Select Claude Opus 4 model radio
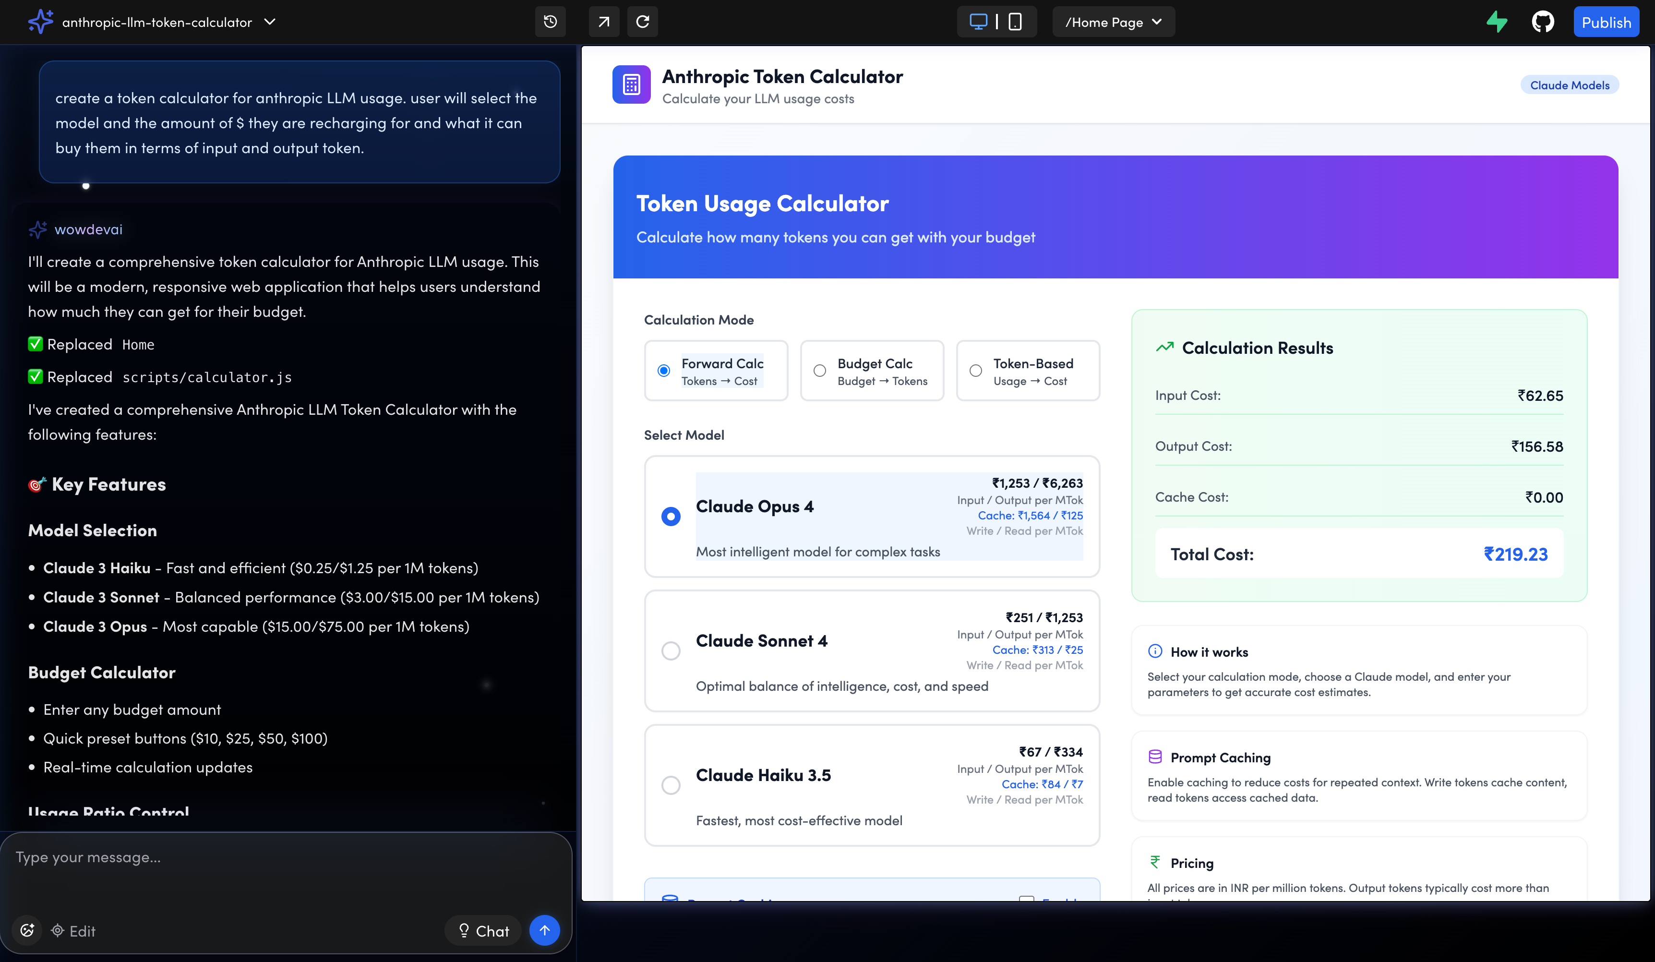This screenshot has height=962, width=1655. pos(671,516)
